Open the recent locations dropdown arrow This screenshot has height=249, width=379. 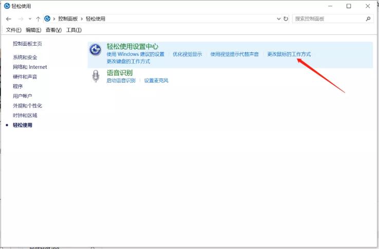click(30, 19)
